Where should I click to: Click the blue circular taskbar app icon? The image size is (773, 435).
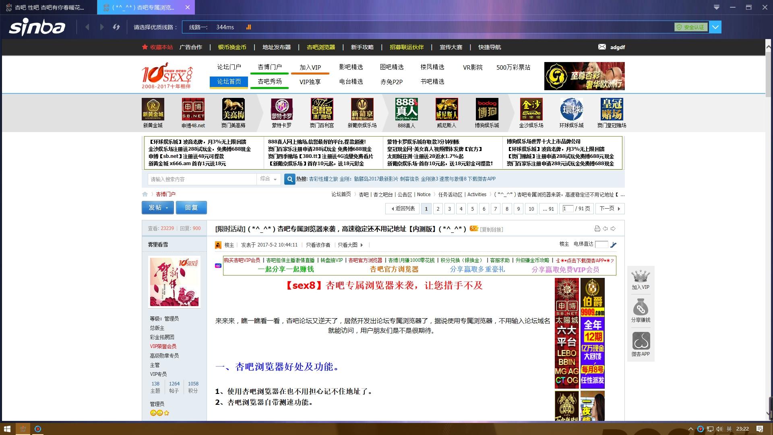pyautogui.click(x=38, y=429)
